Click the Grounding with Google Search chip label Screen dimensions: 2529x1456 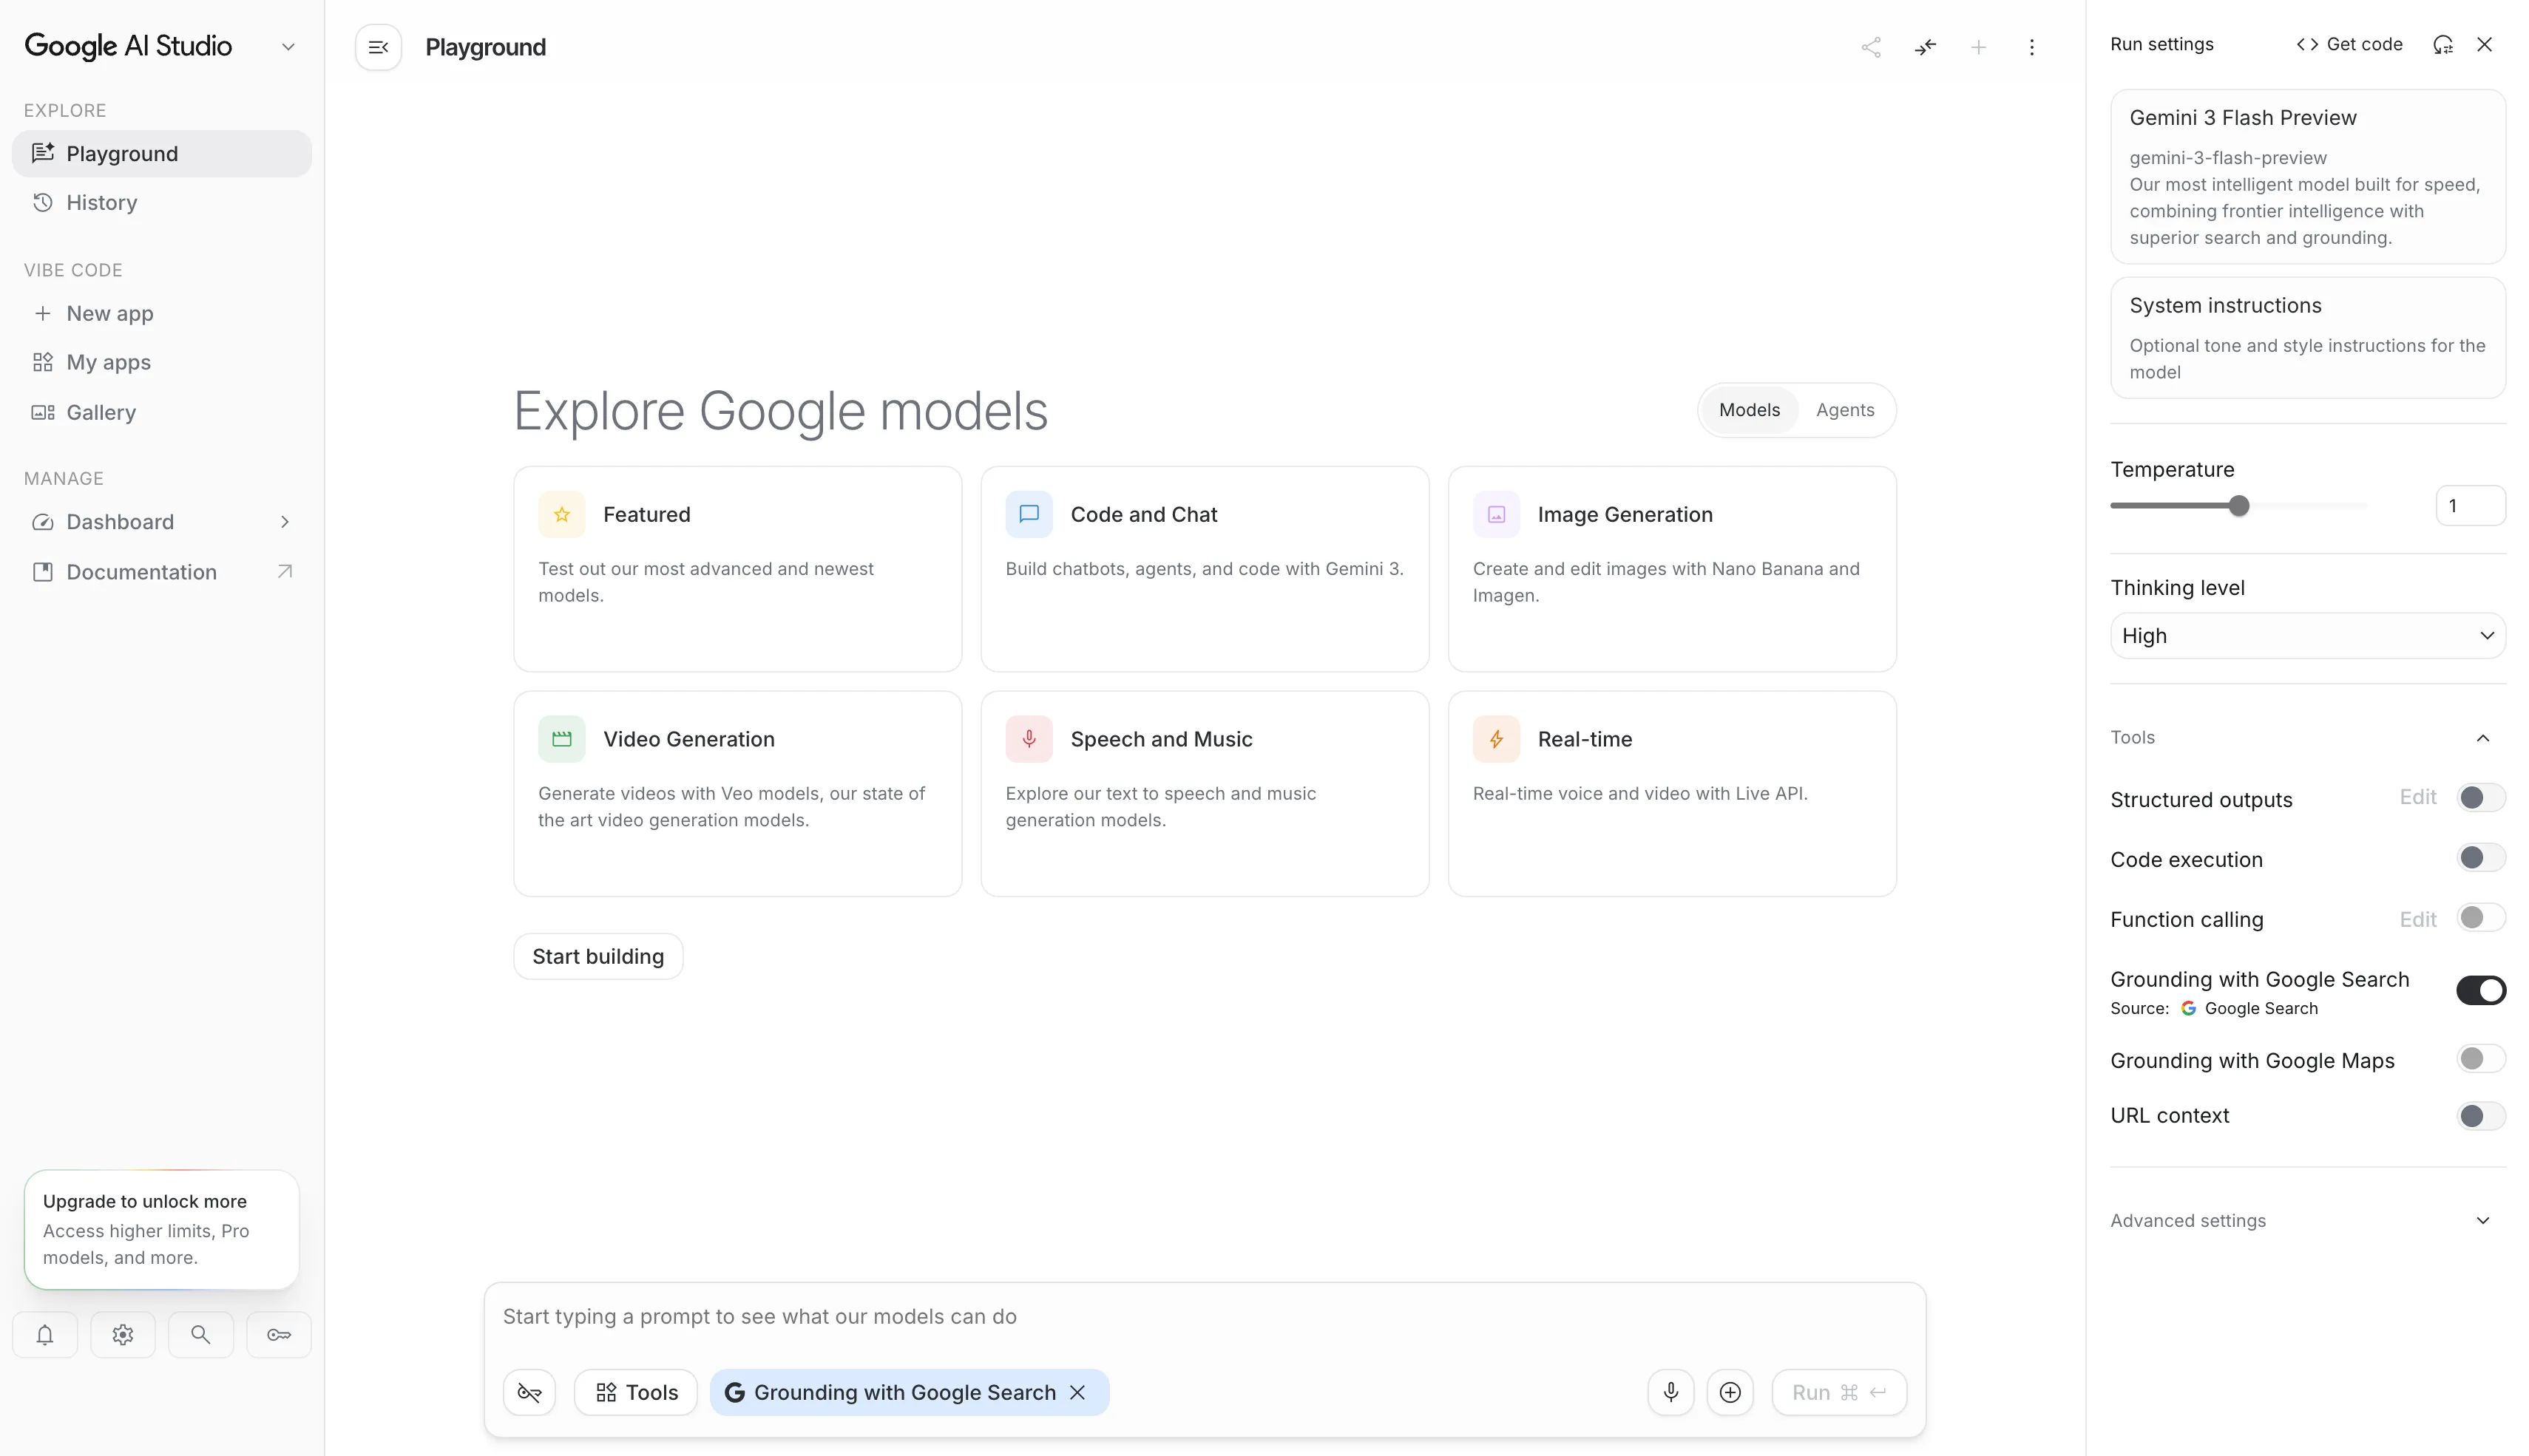pos(904,1392)
